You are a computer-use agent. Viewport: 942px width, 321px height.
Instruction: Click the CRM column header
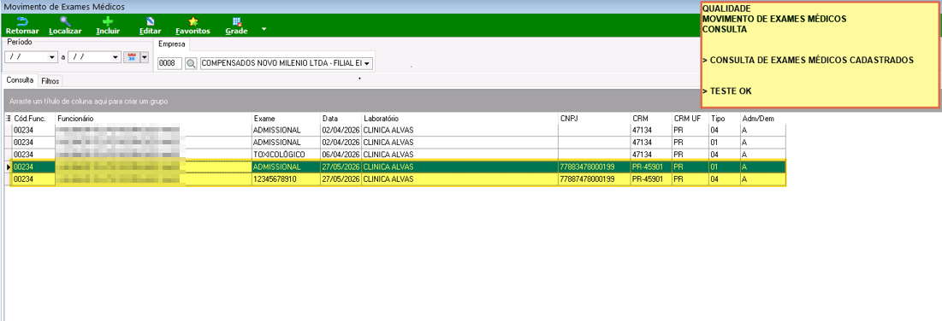(651, 119)
